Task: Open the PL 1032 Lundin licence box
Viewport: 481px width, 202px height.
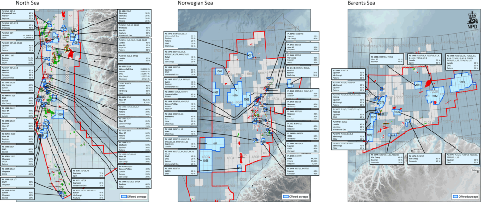Action: (18, 194)
